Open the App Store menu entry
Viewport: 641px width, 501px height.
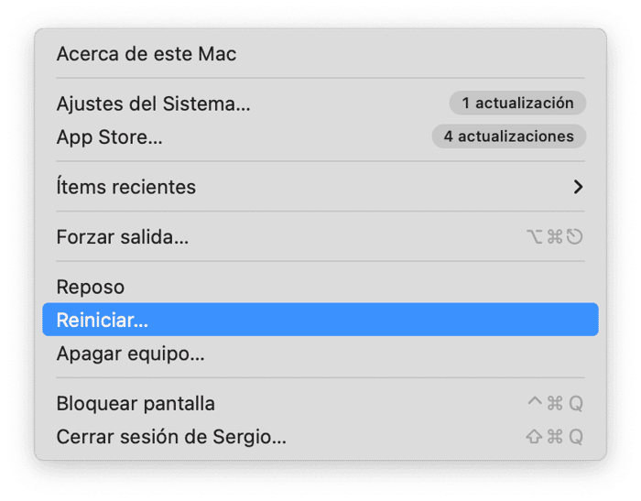click(x=110, y=137)
